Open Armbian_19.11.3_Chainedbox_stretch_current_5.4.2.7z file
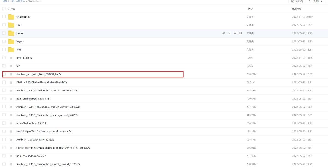Image resolution: width=328 pixels, height=167 pixels. [x=47, y=90]
